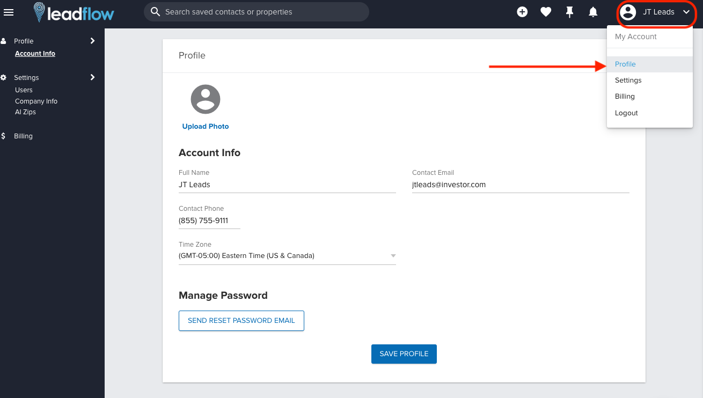Focus the Full Name field
This screenshot has width=703, height=398.
coord(287,185)
